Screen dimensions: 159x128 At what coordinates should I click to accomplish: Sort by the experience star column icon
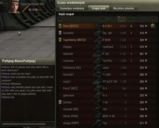[x=142, y=19]
